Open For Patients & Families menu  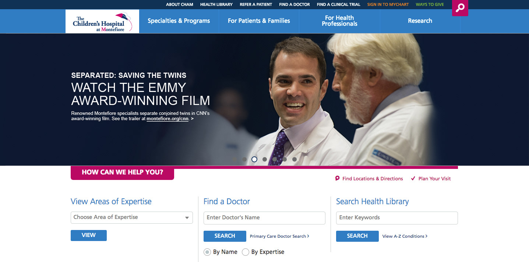coord(259,21)
